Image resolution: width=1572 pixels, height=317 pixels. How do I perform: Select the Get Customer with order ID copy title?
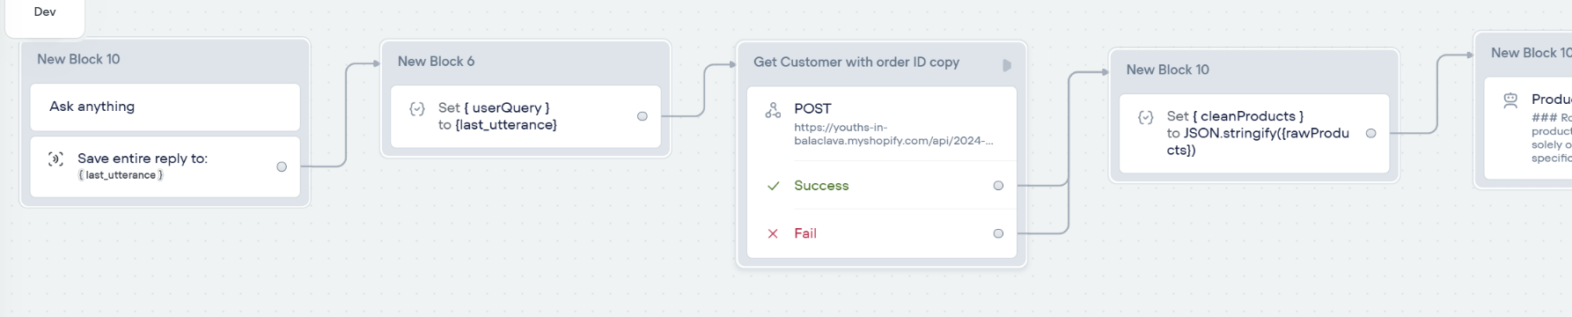856,63
